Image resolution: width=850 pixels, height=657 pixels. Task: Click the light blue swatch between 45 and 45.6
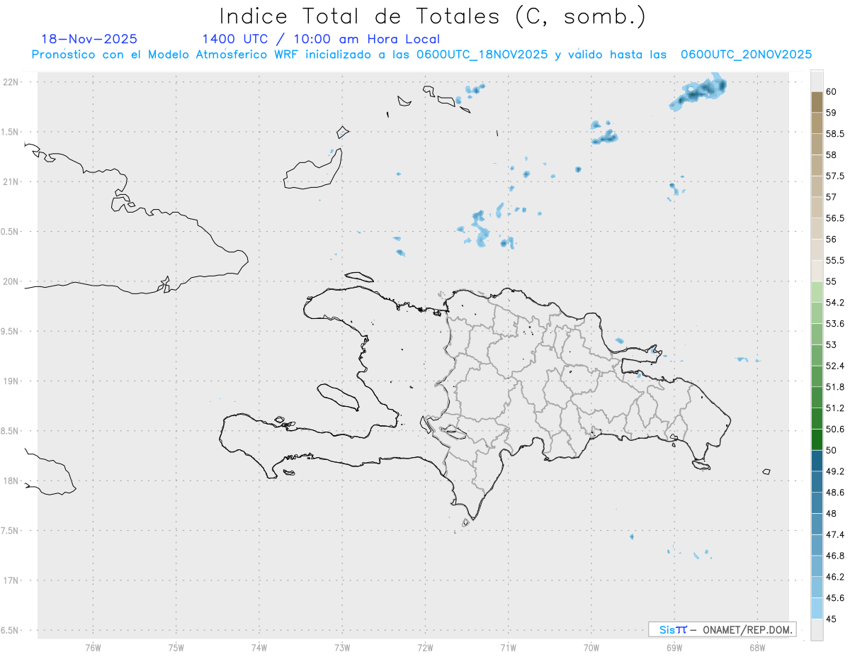pyautogui.click(x=817, y=609)
